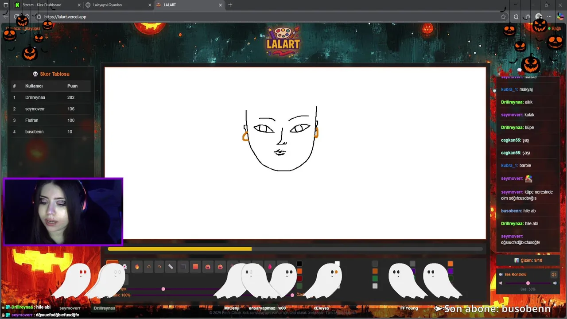
Task: Pick the purple color swatch
Action: (x=450, y=271)
